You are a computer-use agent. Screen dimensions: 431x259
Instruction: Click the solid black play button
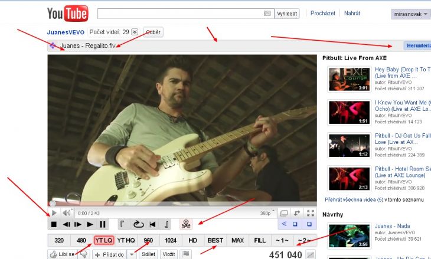tap(90, 224)
